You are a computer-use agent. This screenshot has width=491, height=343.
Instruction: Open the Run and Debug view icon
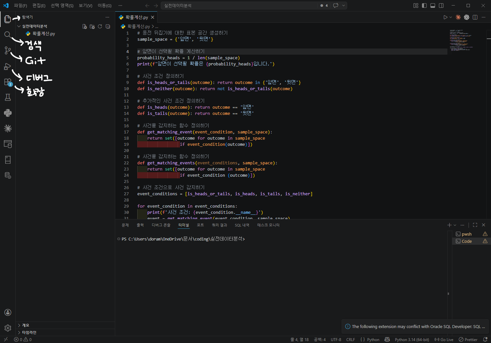point(7,66)
